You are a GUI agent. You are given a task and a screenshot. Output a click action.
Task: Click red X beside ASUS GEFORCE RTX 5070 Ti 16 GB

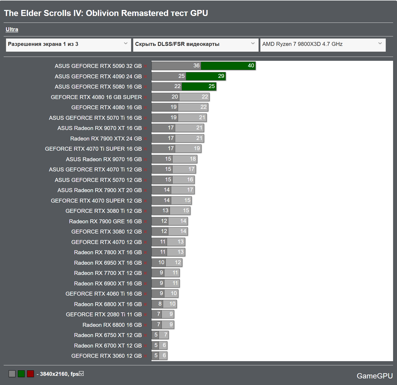pyautogui.click(x=145, y=118)
